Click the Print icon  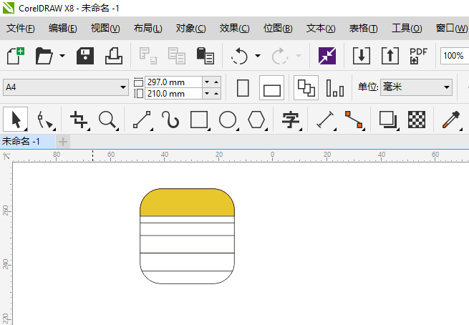tap(114, 56)
